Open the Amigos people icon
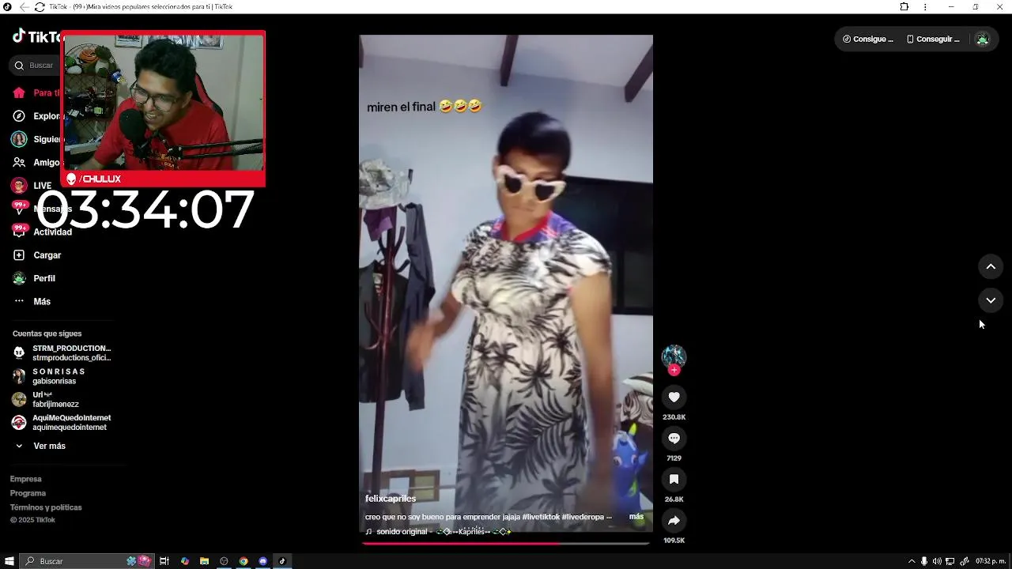Viewport: 1012px width, 569px height. [x=19, y=163]
